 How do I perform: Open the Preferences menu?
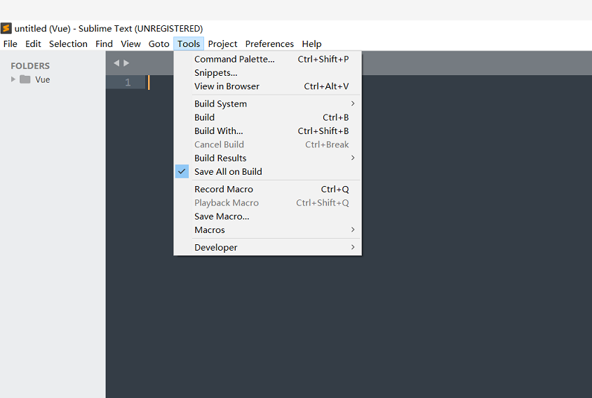(269, 44)
